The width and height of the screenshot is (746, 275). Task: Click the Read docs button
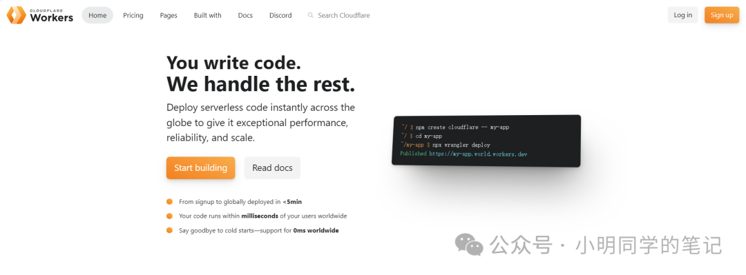(272, 167)
